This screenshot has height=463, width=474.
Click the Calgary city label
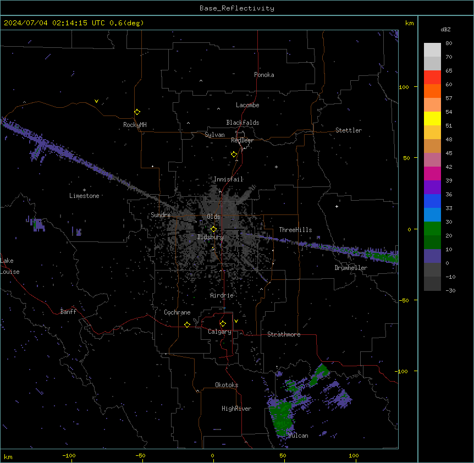tap(220, 332)
